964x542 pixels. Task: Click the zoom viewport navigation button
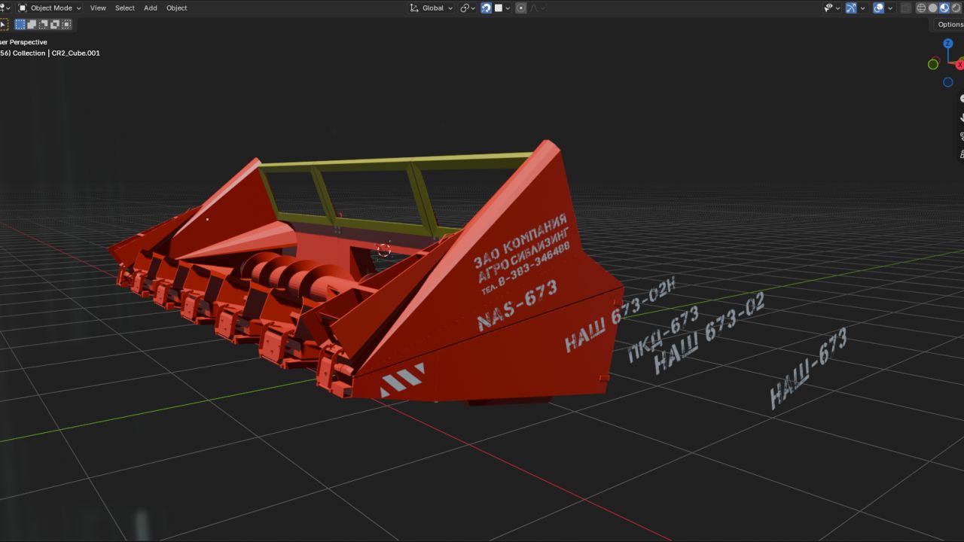[961, 99]
